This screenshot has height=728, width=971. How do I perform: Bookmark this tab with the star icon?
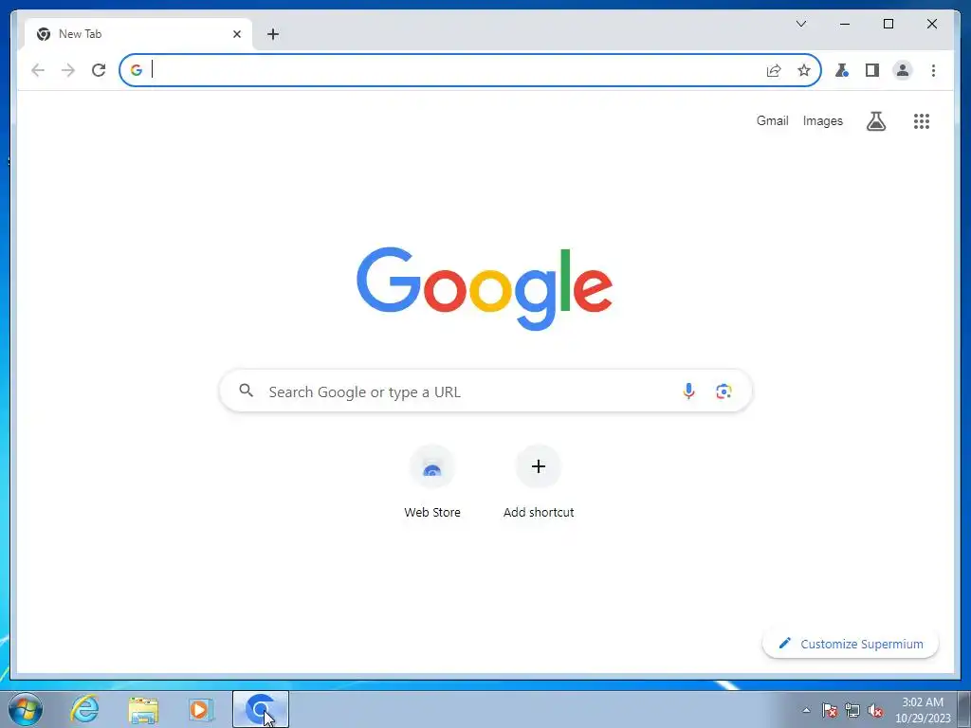point(804,70)
